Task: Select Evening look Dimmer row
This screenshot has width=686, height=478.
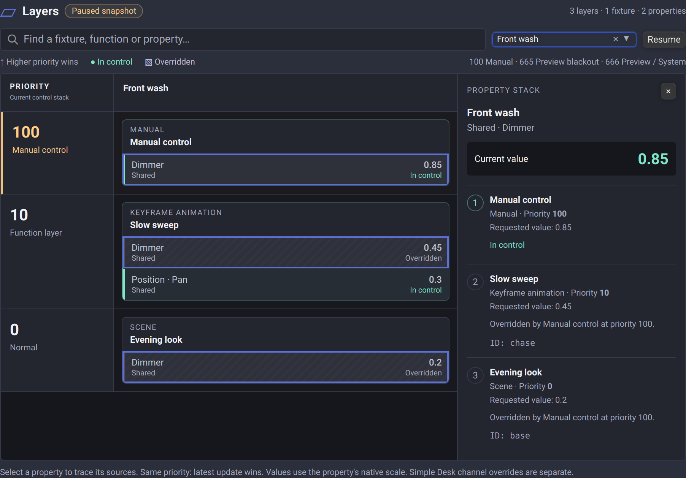Action: [x=286, y=367]
